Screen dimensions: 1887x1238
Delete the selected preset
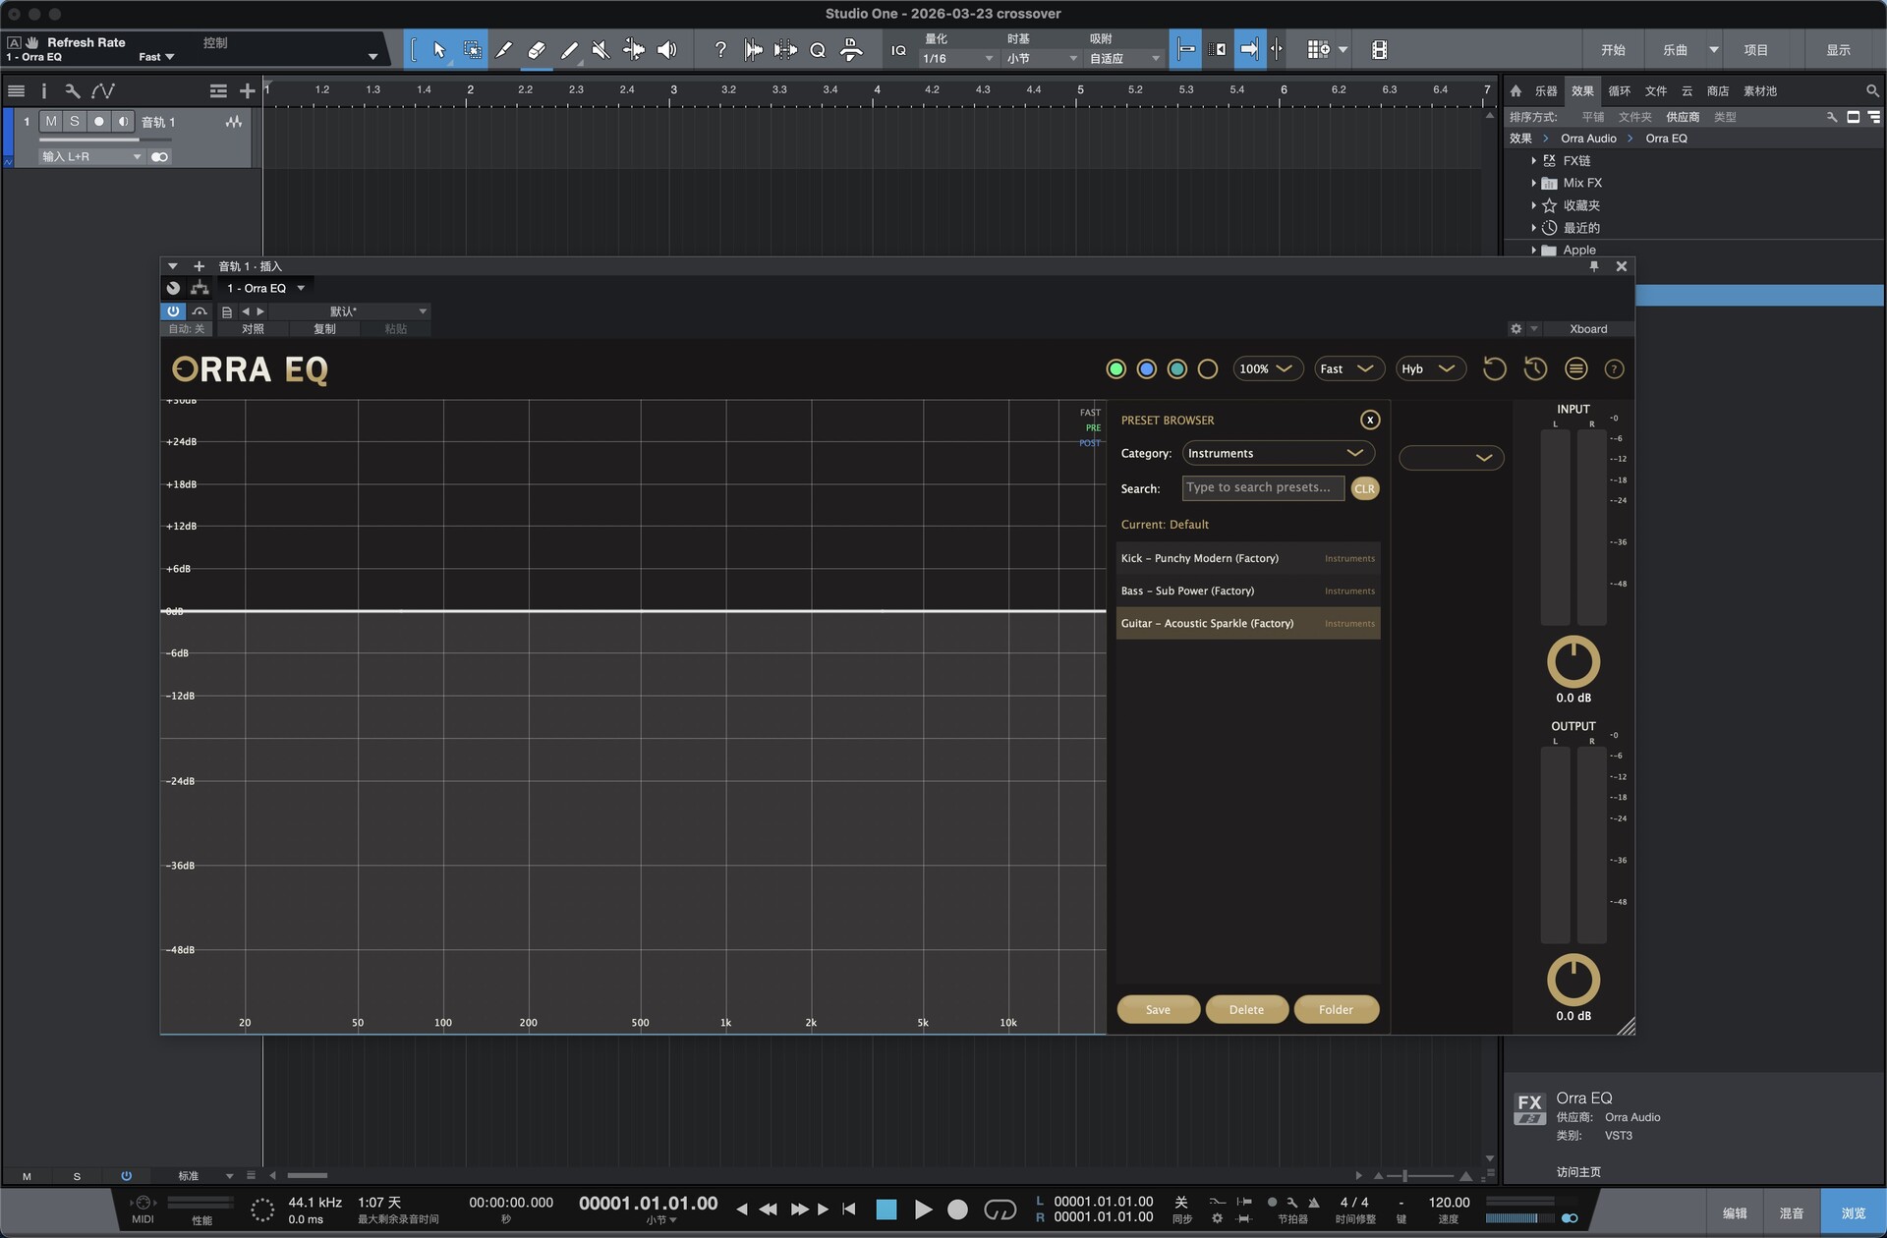1246,1009
